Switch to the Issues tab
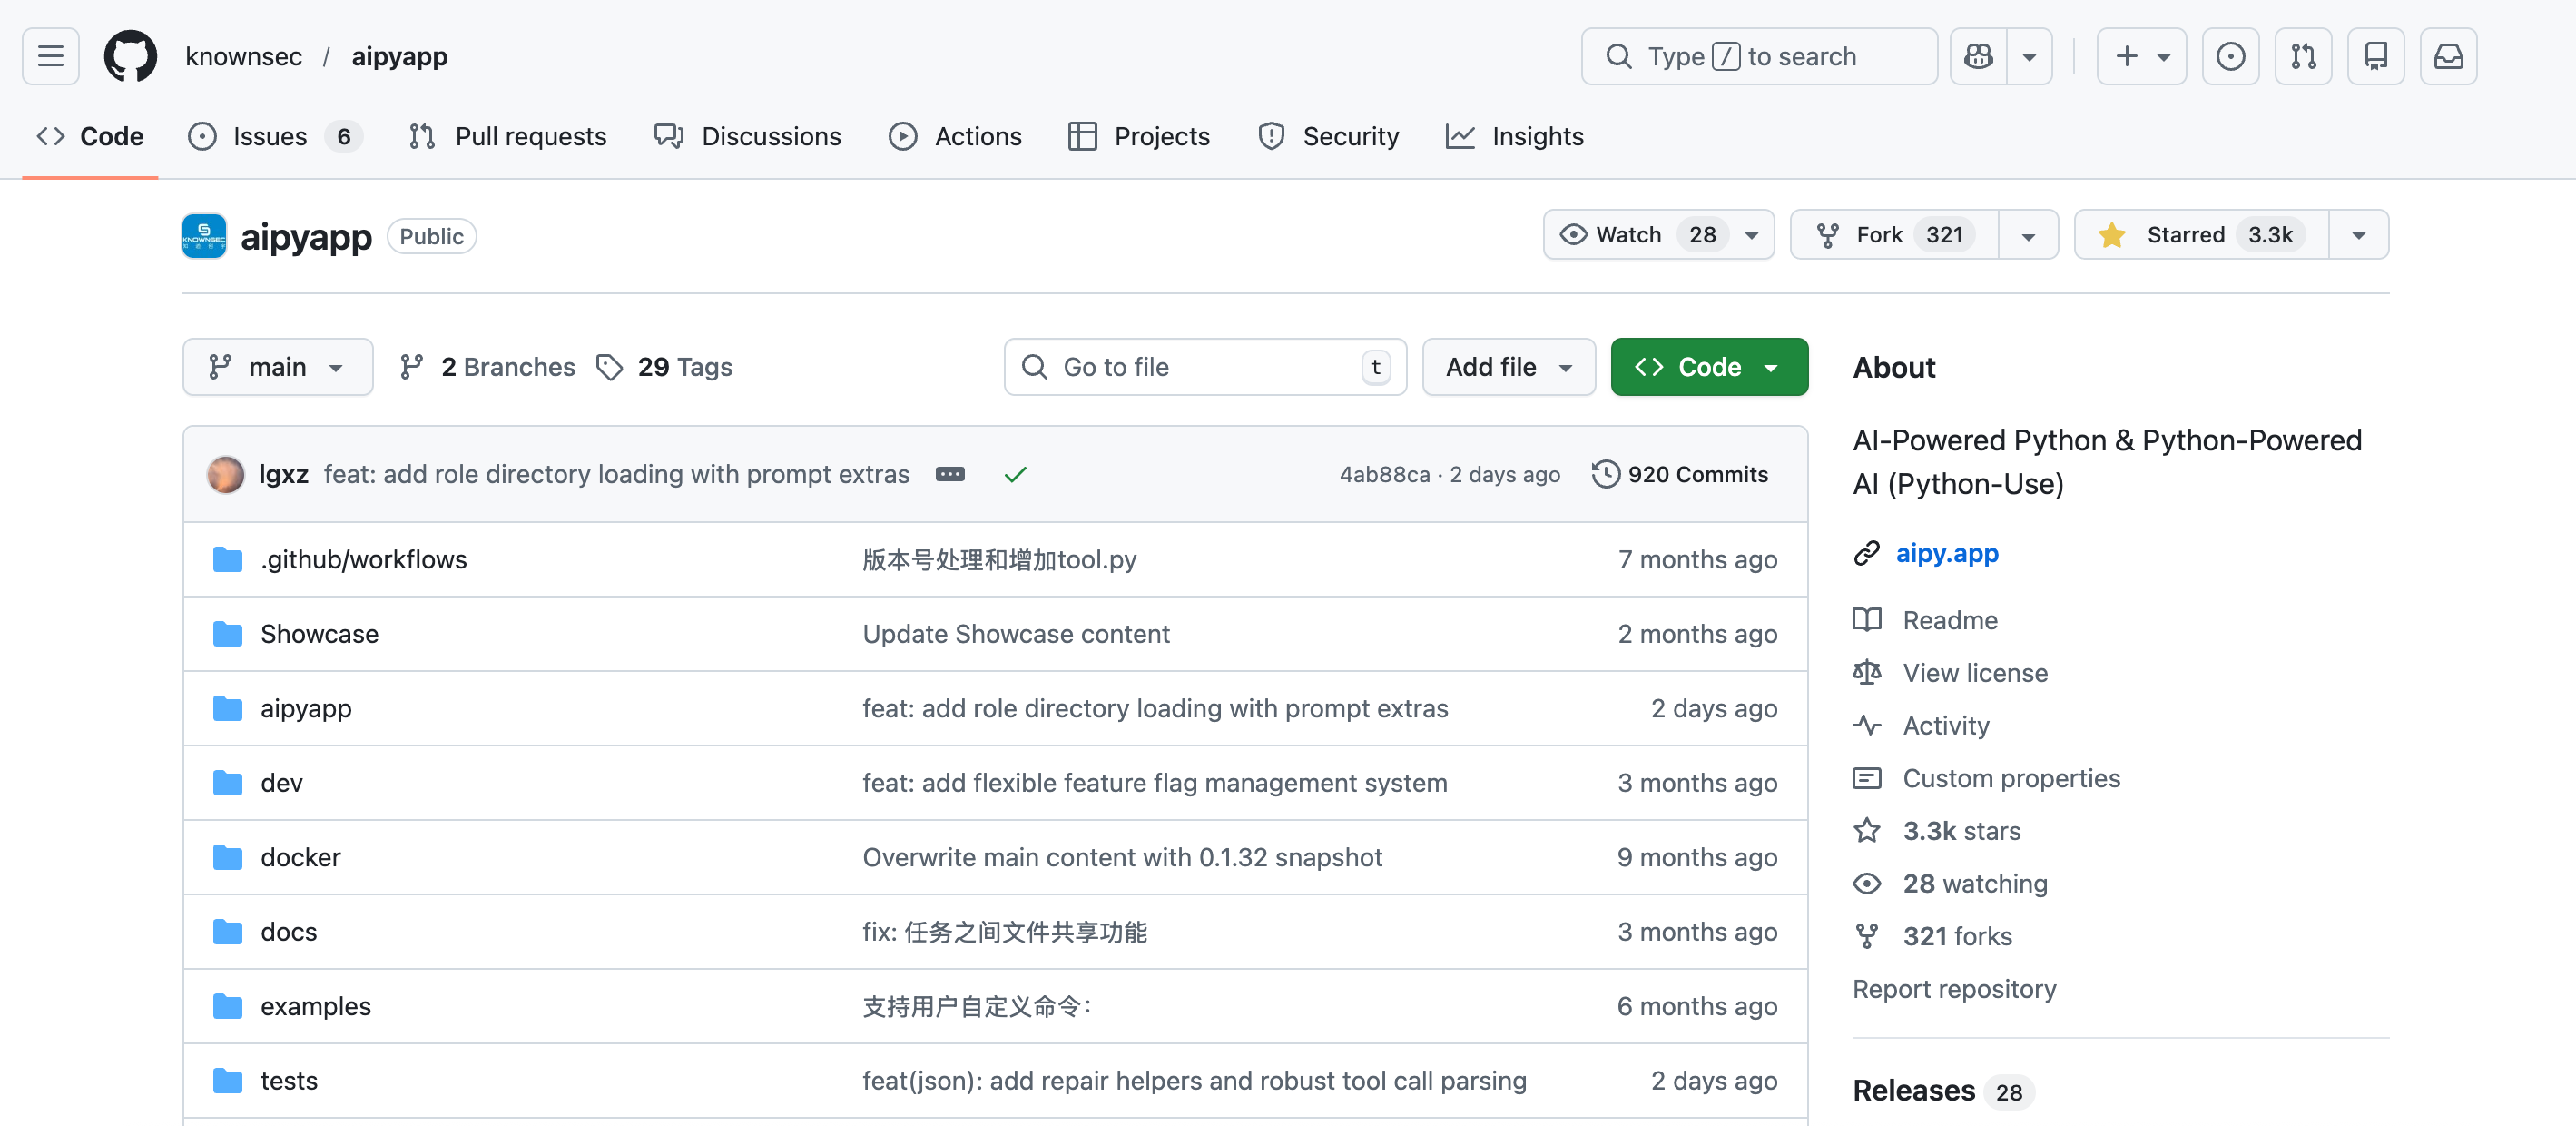Screen dimensions: 2576x1126 270,136
